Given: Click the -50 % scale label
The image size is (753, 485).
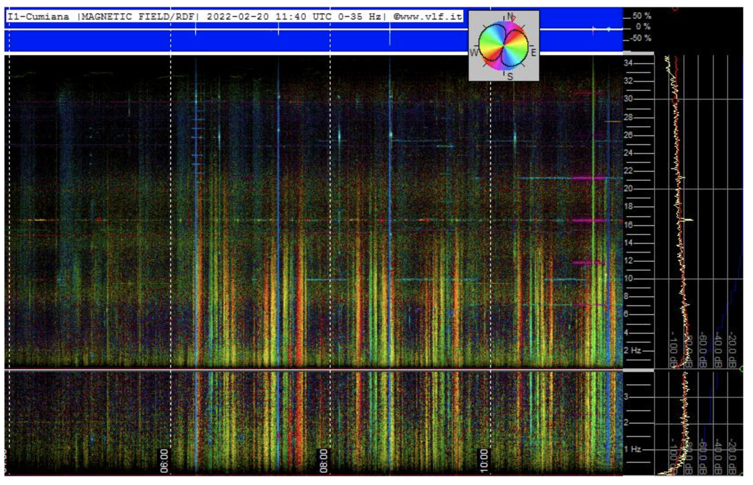Looking at the screenshot, I should (x=641, y=38).
